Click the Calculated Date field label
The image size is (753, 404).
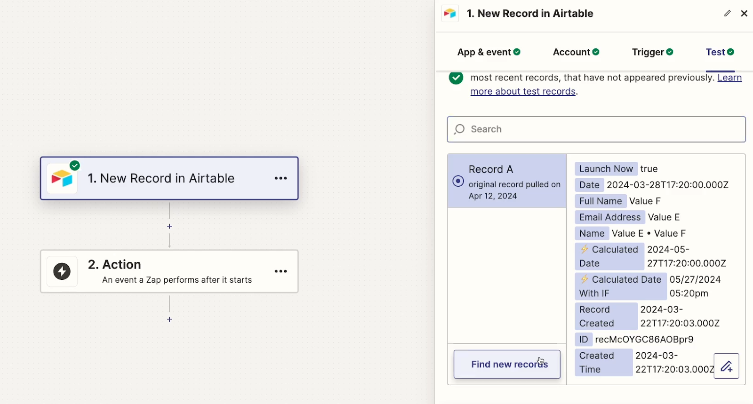click(609, 256)
